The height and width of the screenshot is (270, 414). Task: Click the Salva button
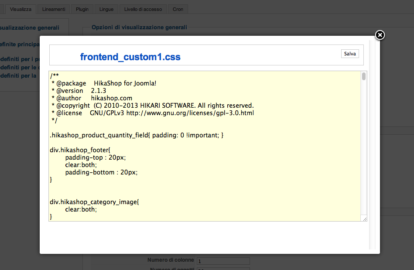(x=350, y=54)
